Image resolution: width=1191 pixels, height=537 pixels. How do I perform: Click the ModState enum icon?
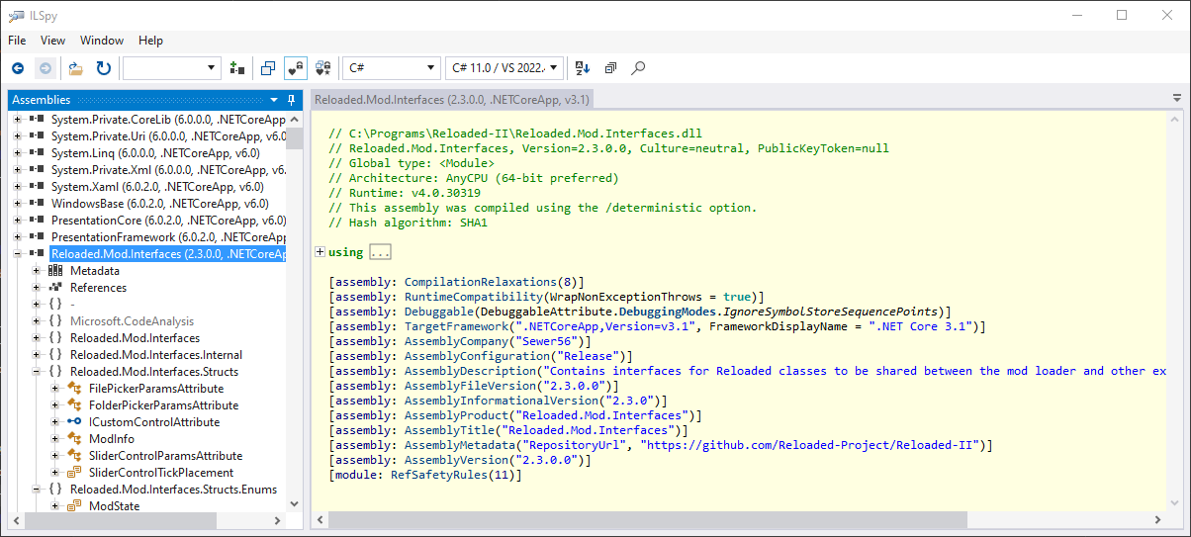tap(75, 506)
